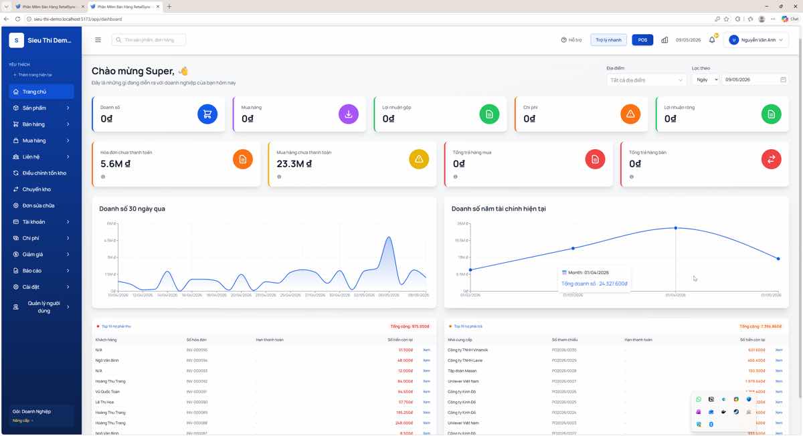Toggle the hamburger sidebar menu icon
This screenshot has width=803, height=436.
tap(98, 40)
